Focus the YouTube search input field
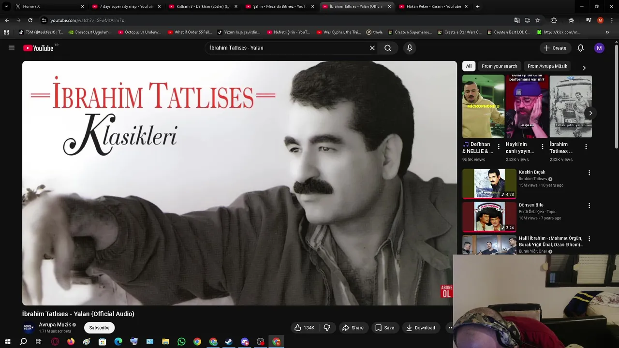This screenshot has height=348, width=619. click(288, 48)
